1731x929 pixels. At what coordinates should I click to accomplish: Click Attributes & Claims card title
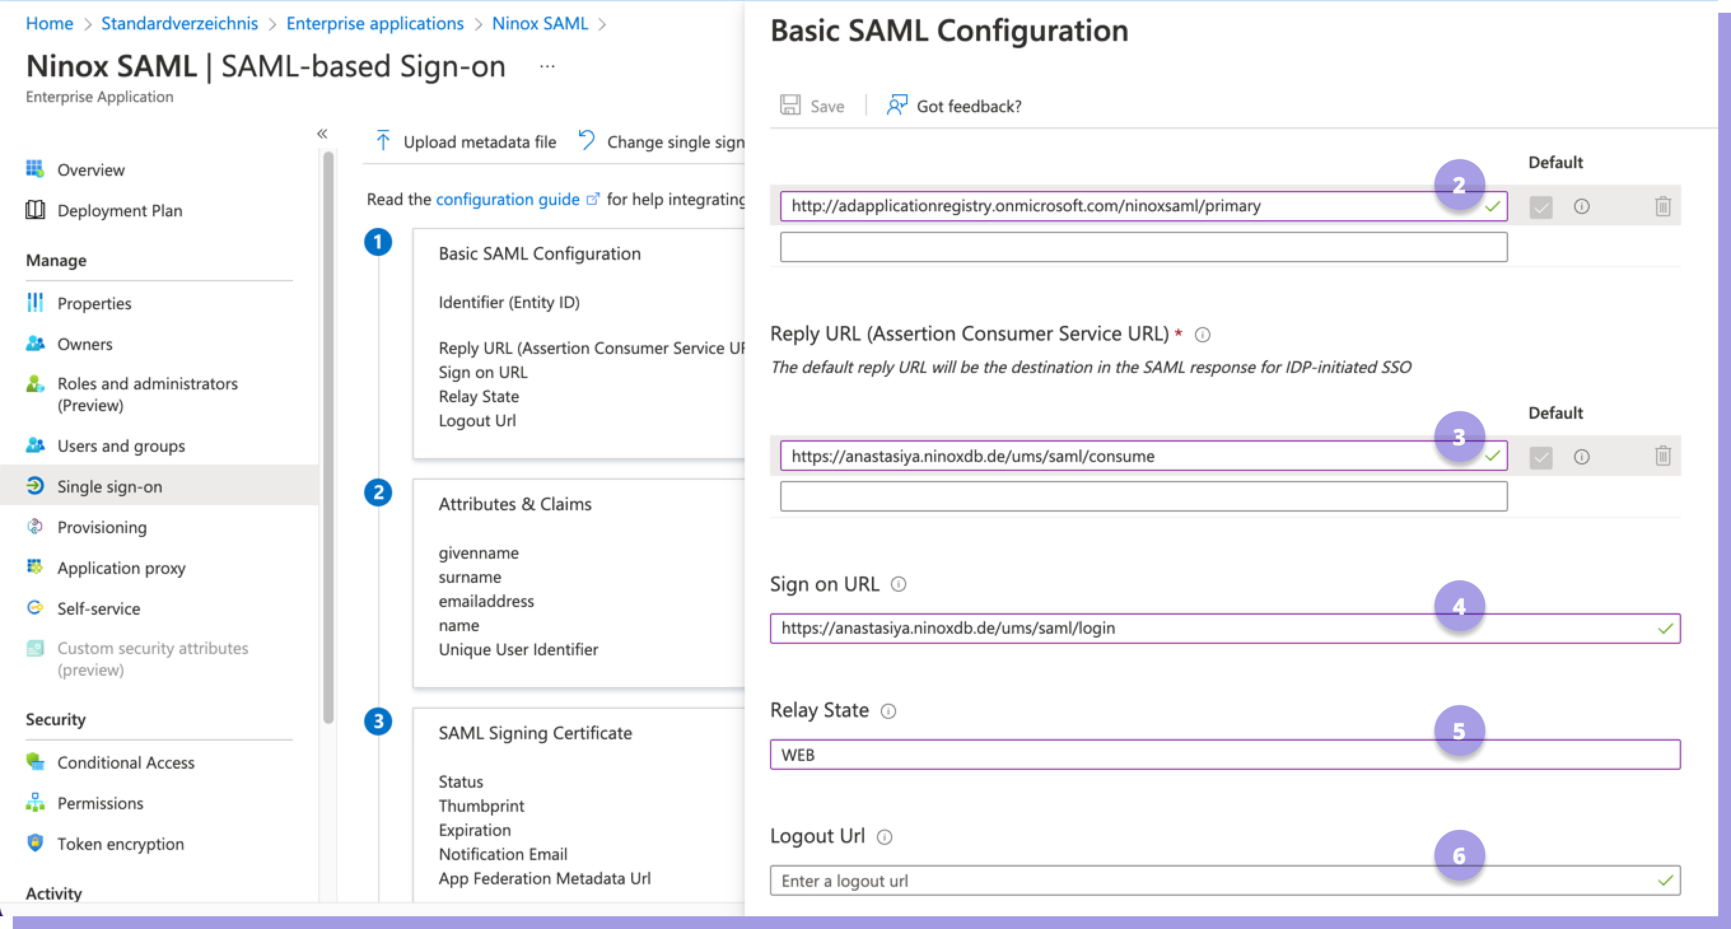[515, 504]
